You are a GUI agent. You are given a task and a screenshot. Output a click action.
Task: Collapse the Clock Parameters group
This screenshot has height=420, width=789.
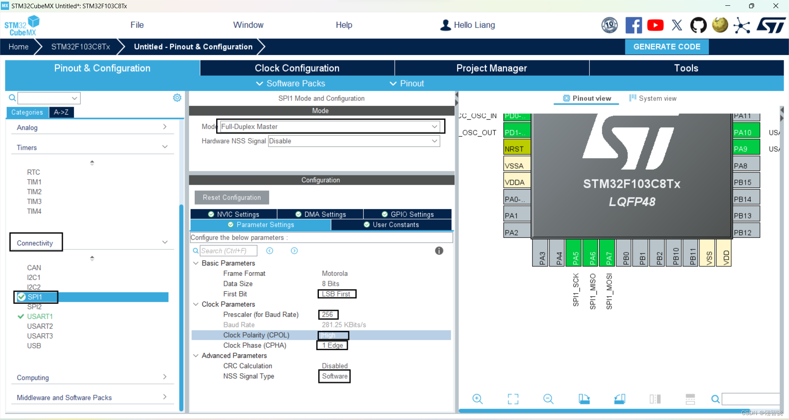click(196, 304)
